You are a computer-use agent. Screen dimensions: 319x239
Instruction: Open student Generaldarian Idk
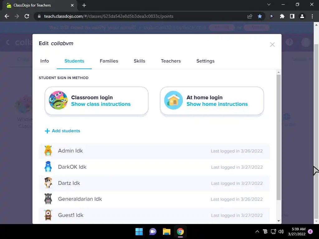click(x=154, y=199)
